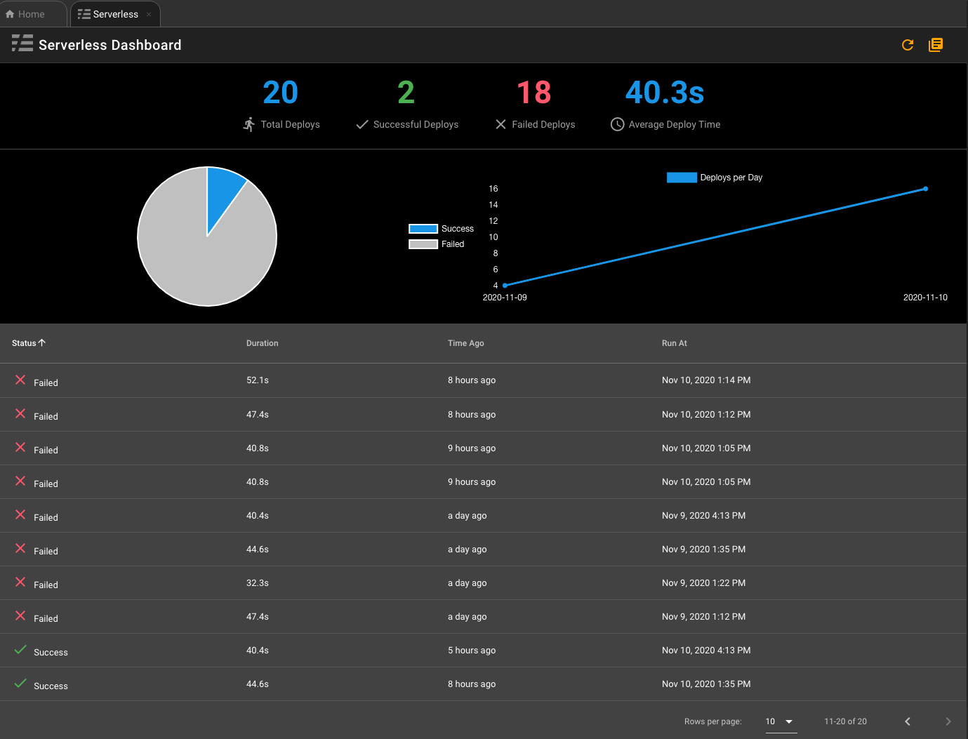The image size is (968, 739).
Task: Sort table by Run At column
Action: tap(674, 343)
